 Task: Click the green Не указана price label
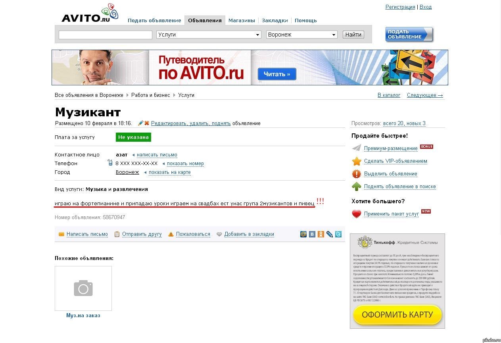[133, 137]
